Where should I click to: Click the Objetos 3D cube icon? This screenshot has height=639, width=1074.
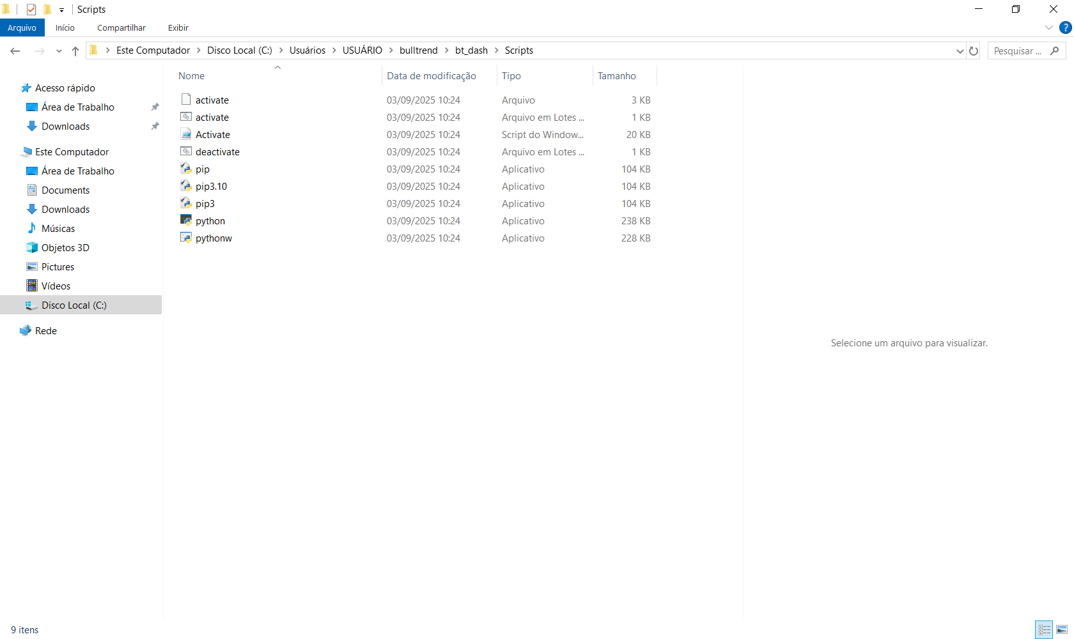(x=32, y=247)
